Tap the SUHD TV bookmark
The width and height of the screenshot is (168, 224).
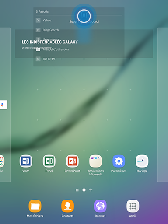(49, 59)
